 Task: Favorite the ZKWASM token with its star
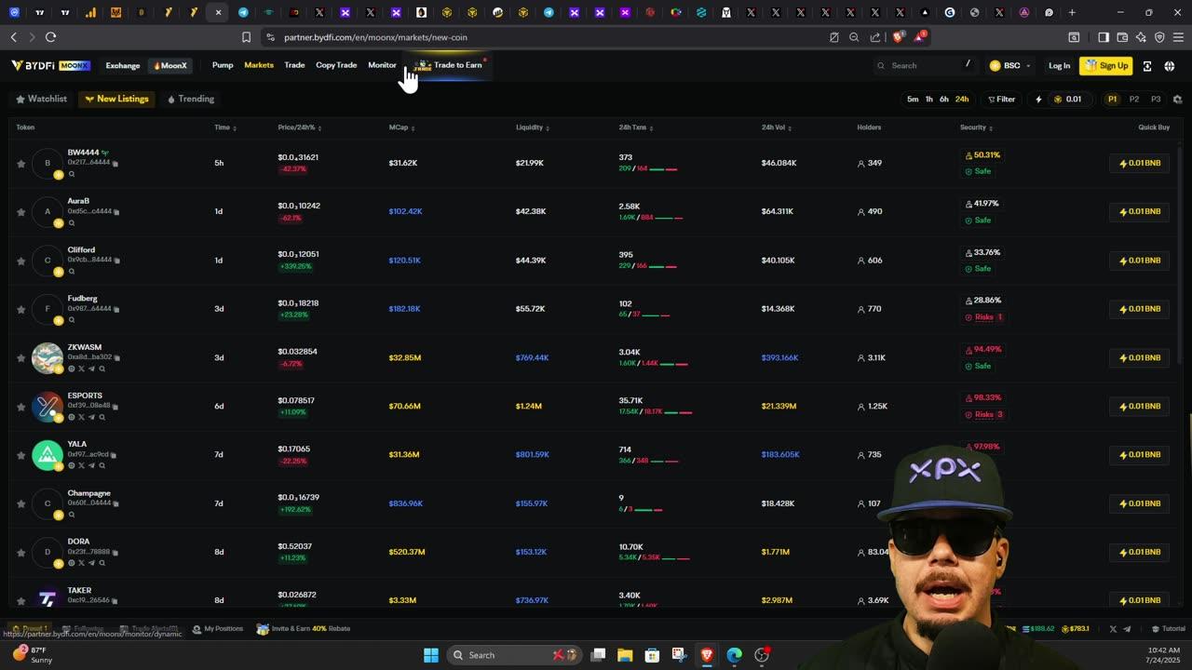[20, 358]
